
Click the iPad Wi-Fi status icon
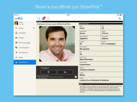(18, 15)
